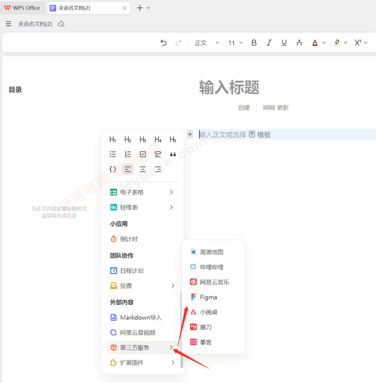This screenshot has width=376, height=383.
Task: Open the 第三方服务 submenu
Action: tap(143, 347)
